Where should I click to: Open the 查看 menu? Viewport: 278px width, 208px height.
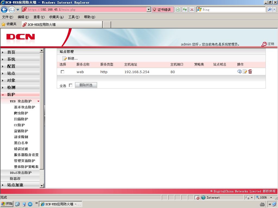tap(39, 17)
